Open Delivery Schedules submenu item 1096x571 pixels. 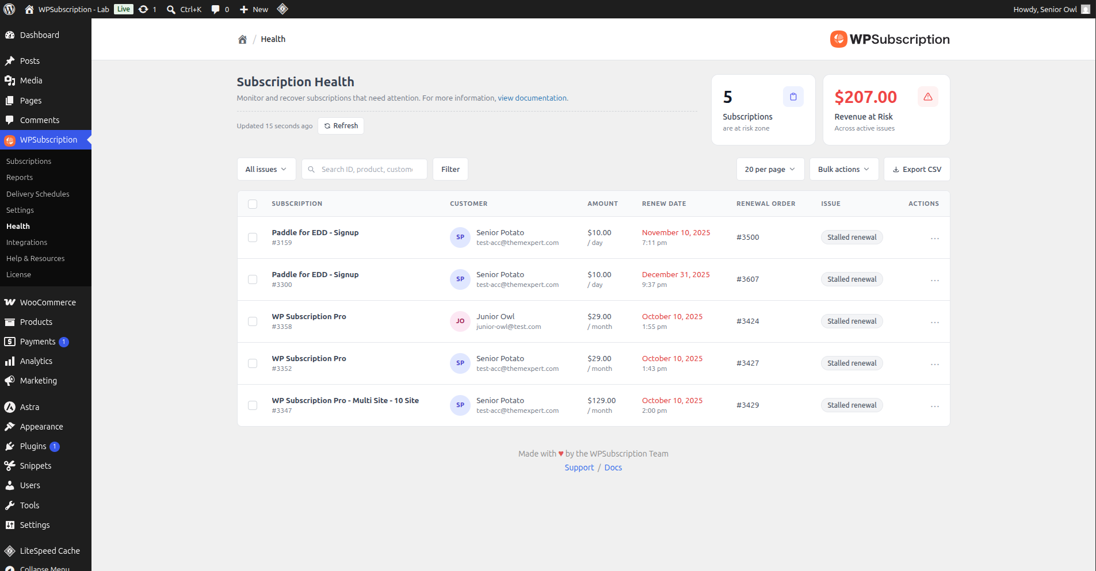(x=38, y=194)
